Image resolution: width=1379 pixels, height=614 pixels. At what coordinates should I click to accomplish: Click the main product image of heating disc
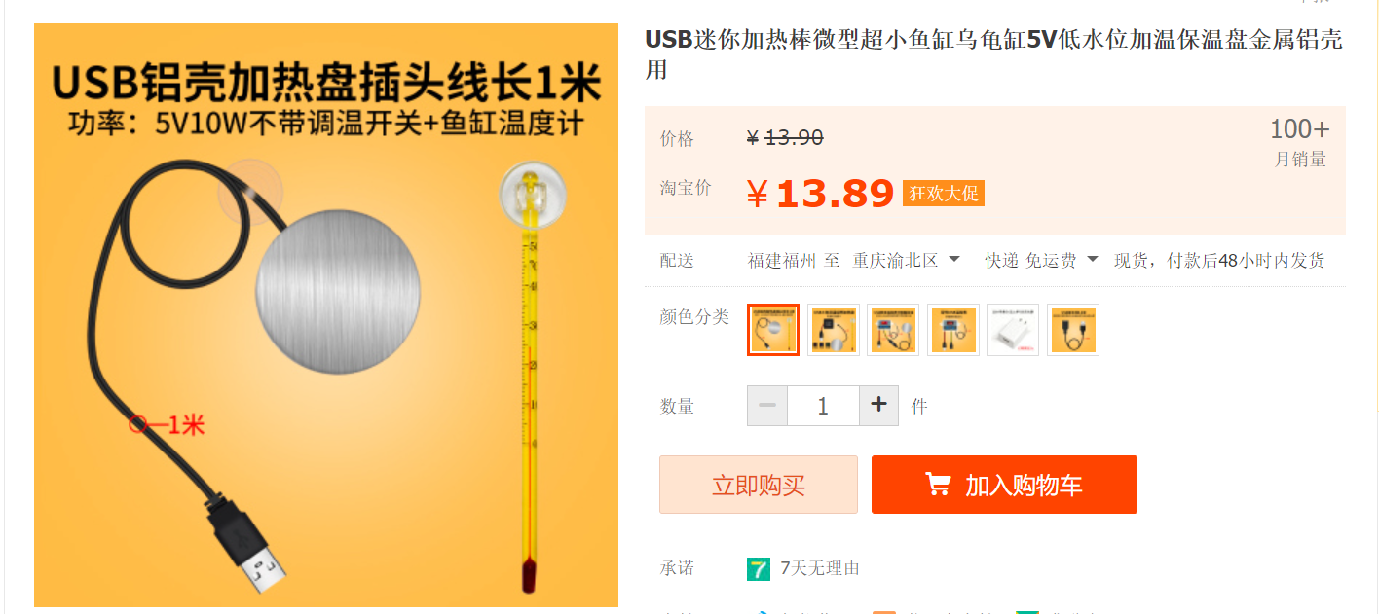(326, 315)
